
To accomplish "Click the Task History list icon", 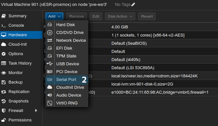I will pyautogui.click(x=4, y=63).
